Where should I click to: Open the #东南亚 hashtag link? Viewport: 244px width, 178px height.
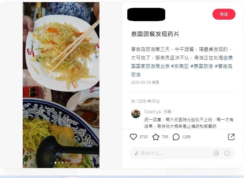click(x=180, y=66)
